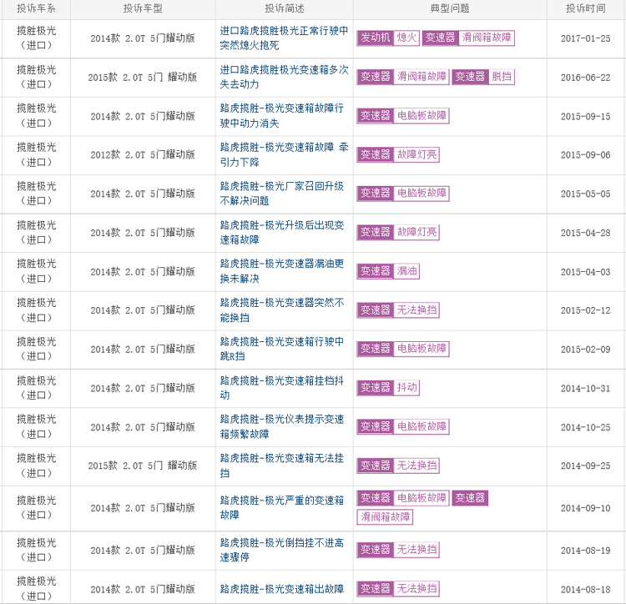Open complaint 进口路虎揽胜极光正常行驶中突然熄火抱死

point(284,38)
